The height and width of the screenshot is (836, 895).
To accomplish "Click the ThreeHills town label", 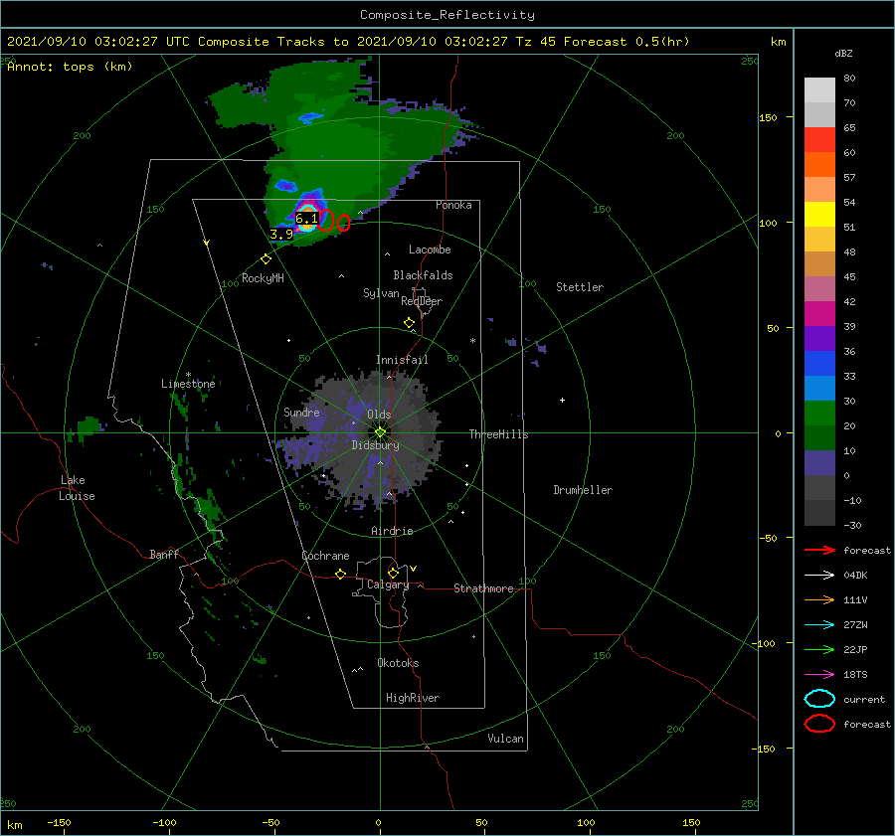I will (x=499, y=434).
